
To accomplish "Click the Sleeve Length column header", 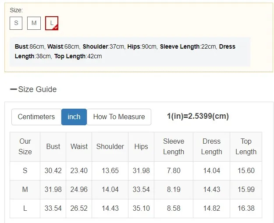I will pyautogui.click(x=174, y=147).
